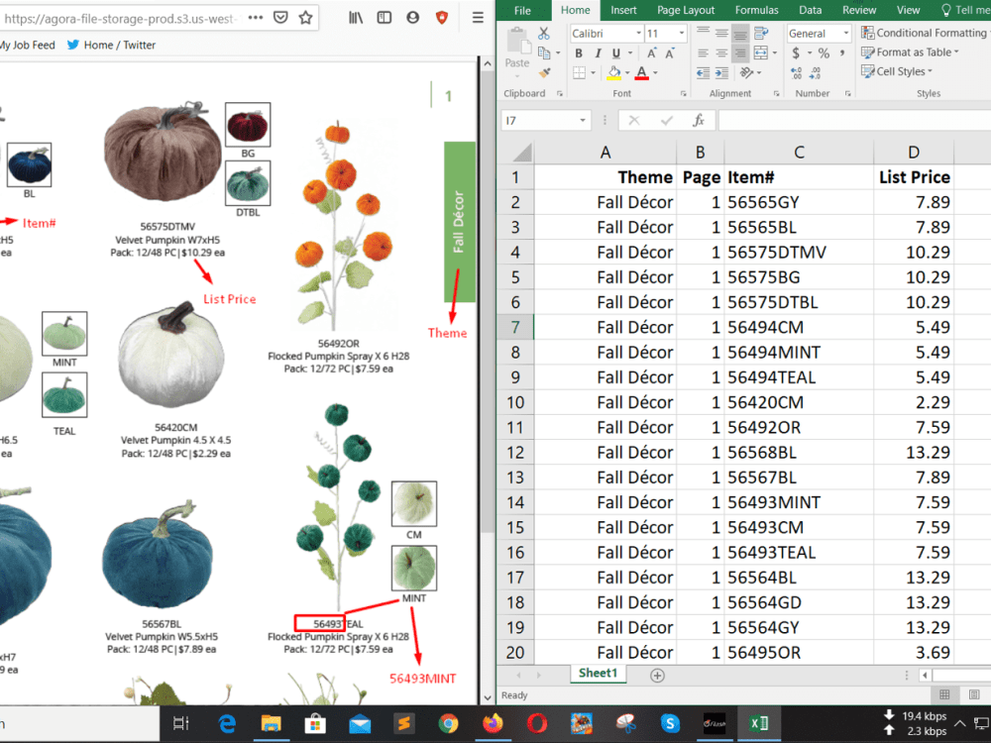Screen dimensions: 991x743
Task: Open Home / Twitter bookmark
Action: 112,45
